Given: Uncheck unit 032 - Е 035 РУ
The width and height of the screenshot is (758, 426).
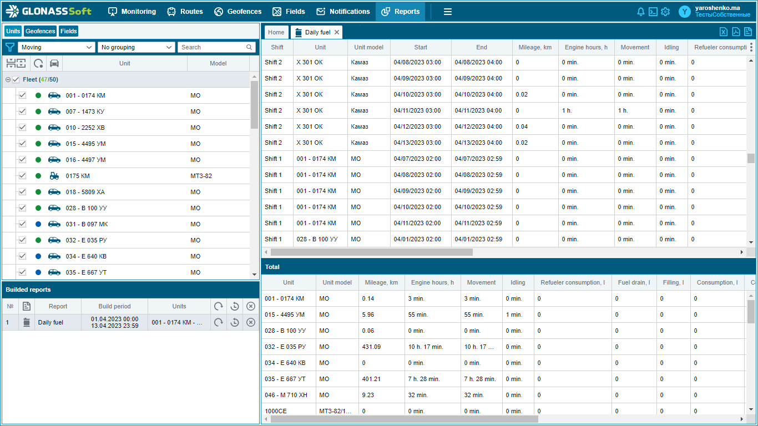Looking at the screenshot, I should click(23, 240).
